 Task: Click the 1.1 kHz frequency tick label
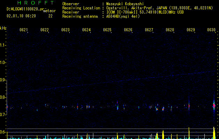pyautogui.click(x=3, y=45)
